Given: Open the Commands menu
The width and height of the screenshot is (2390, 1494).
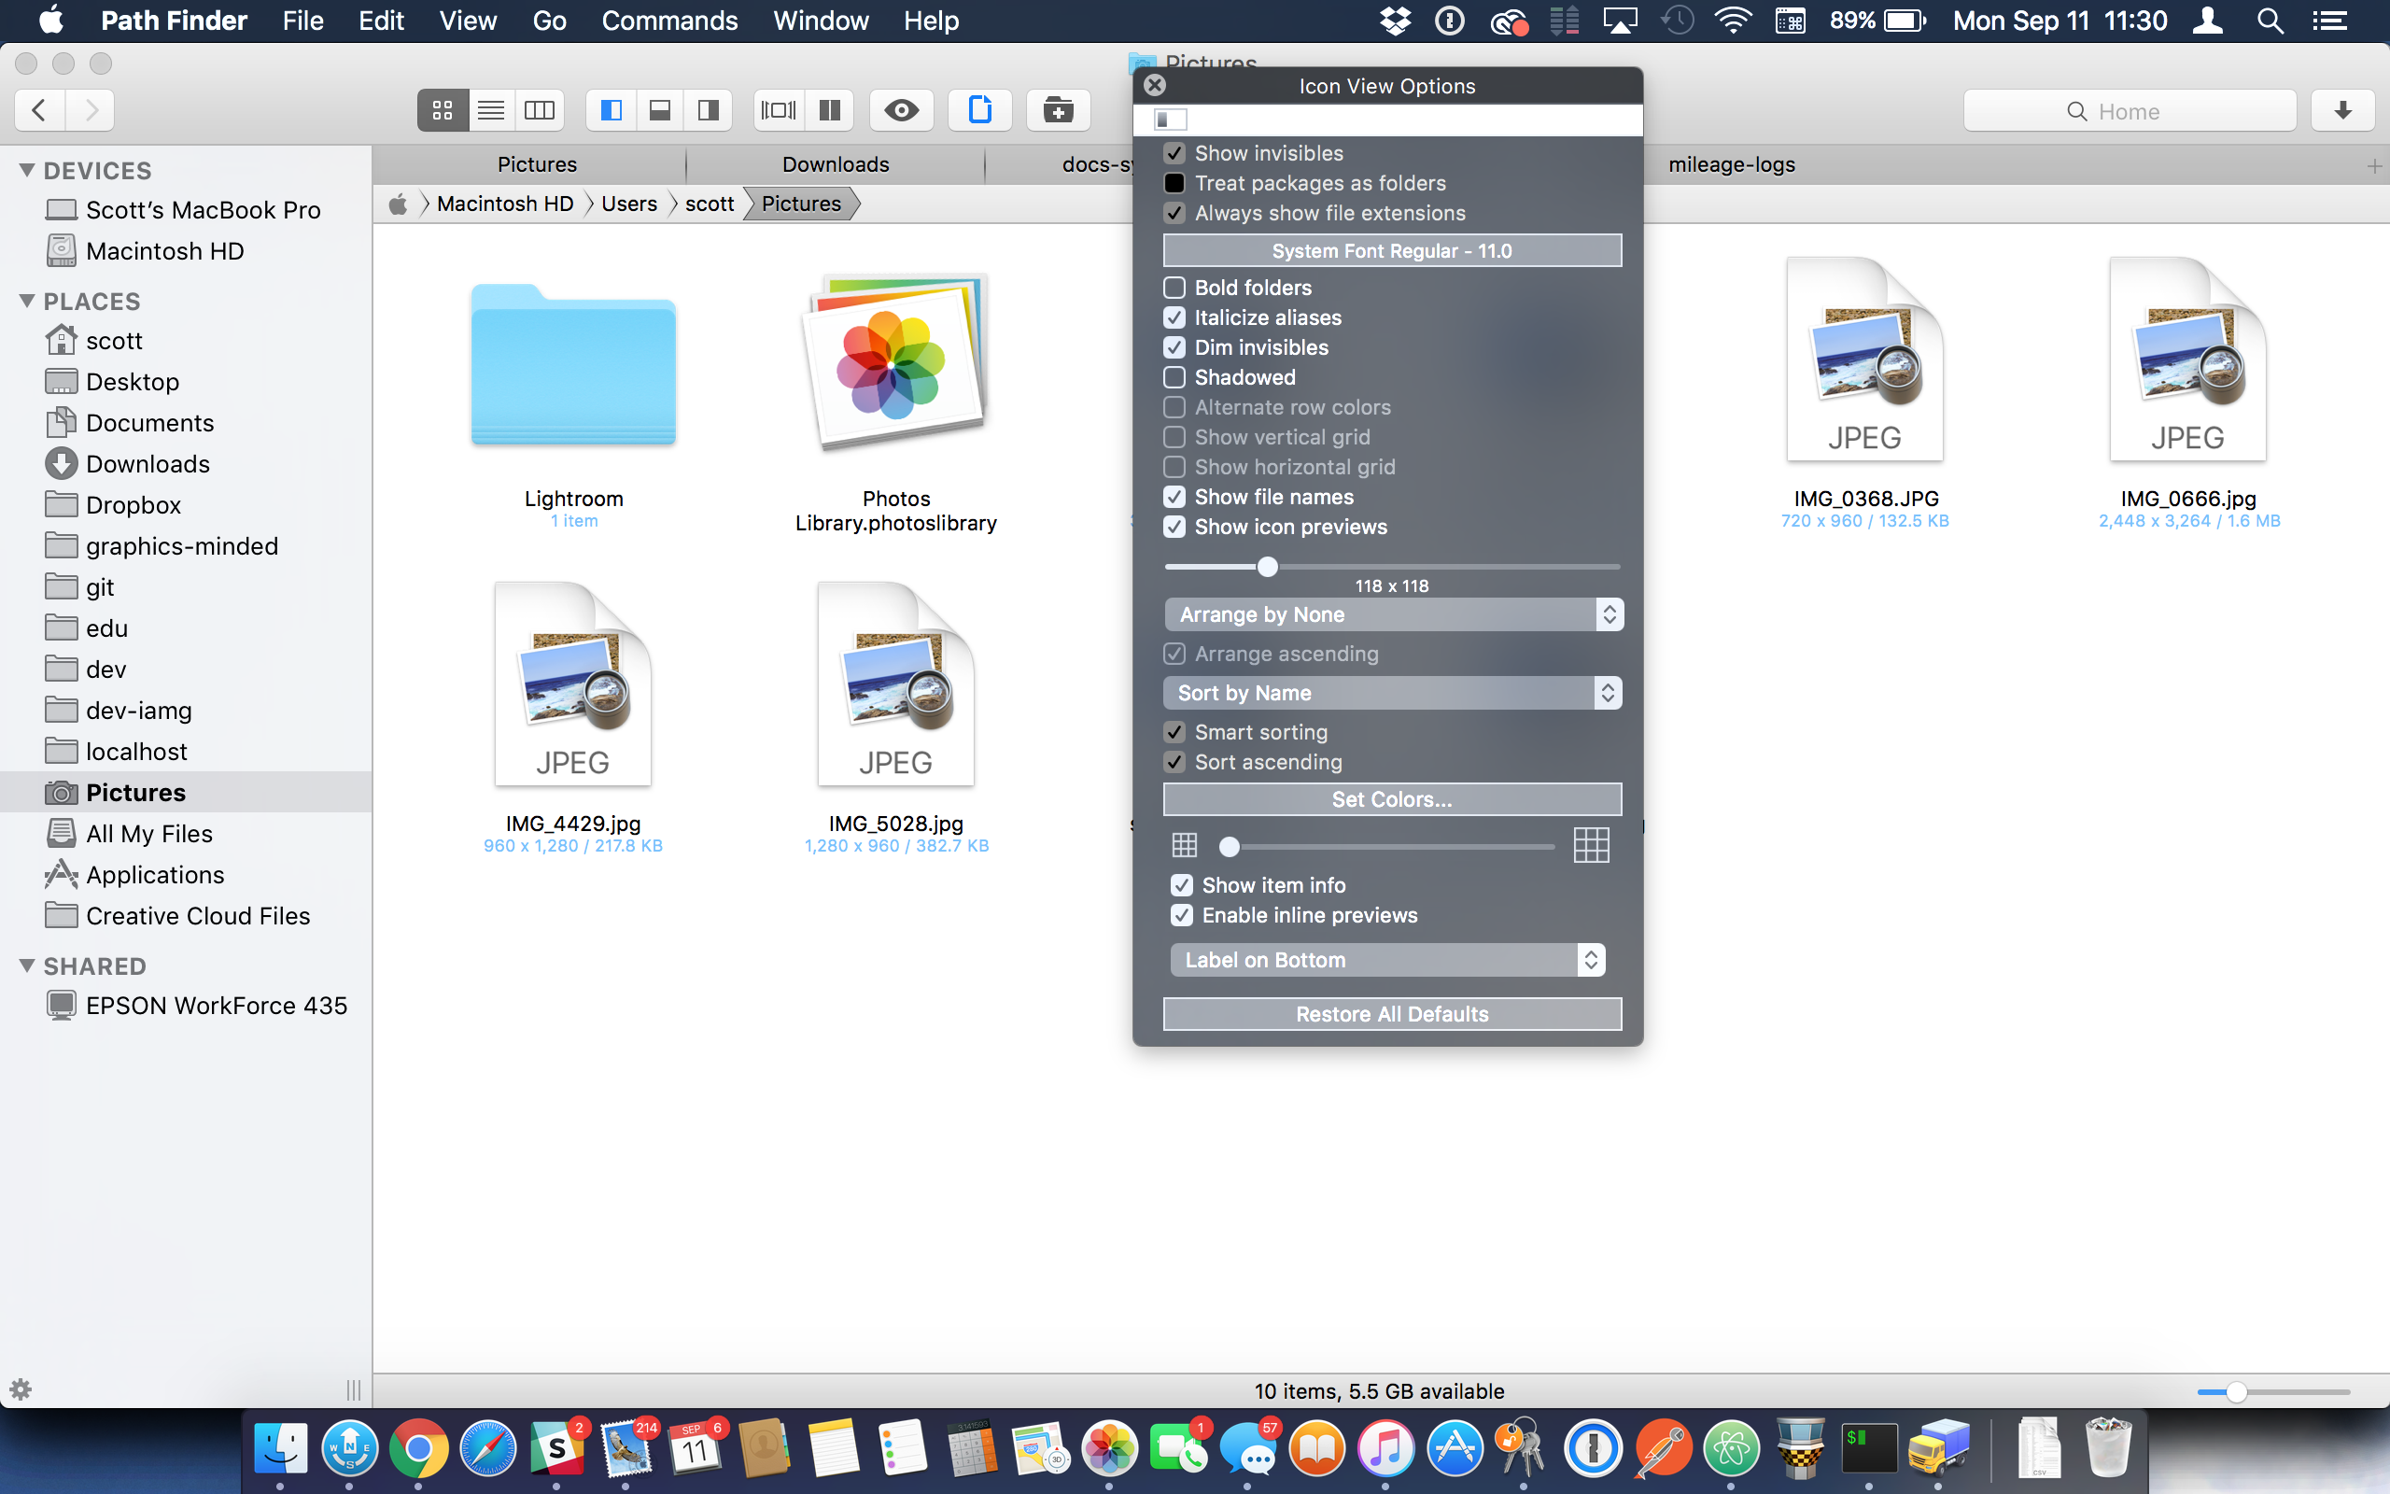Looking at the screenshot, I should tap(669, 20).
